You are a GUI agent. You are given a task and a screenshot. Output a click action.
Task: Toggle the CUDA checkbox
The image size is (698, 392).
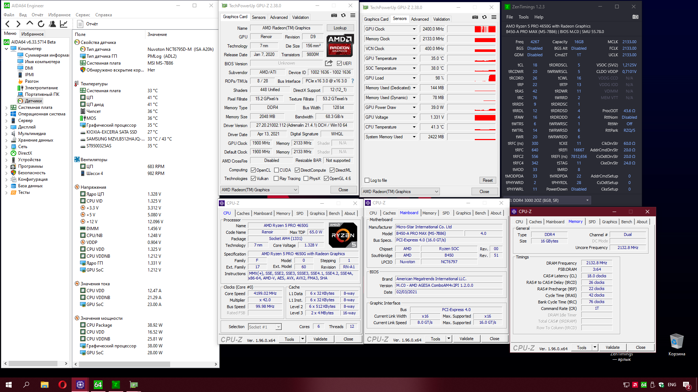[276, 170]
